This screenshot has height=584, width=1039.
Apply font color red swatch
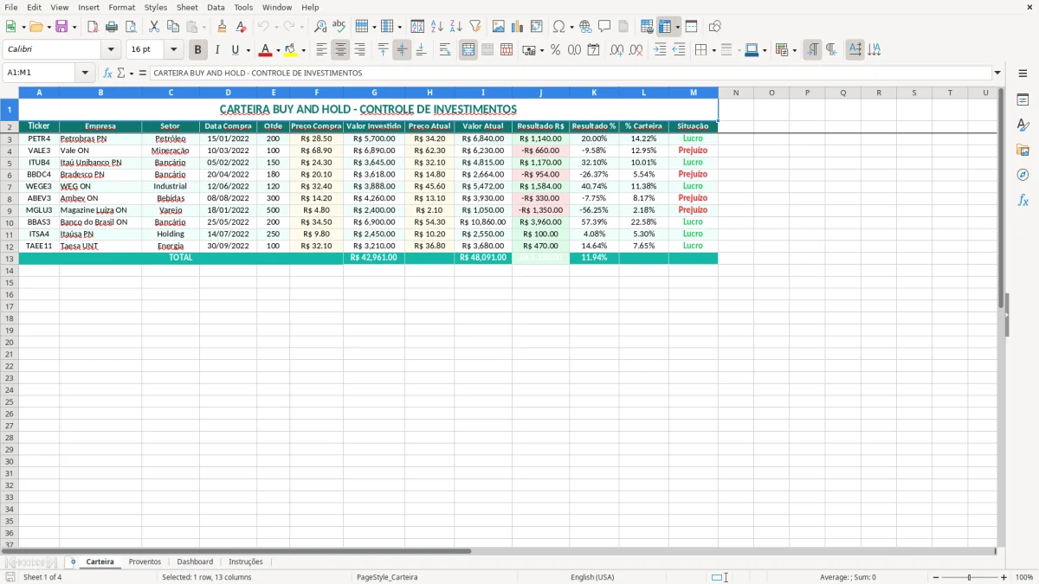(266, 50)
